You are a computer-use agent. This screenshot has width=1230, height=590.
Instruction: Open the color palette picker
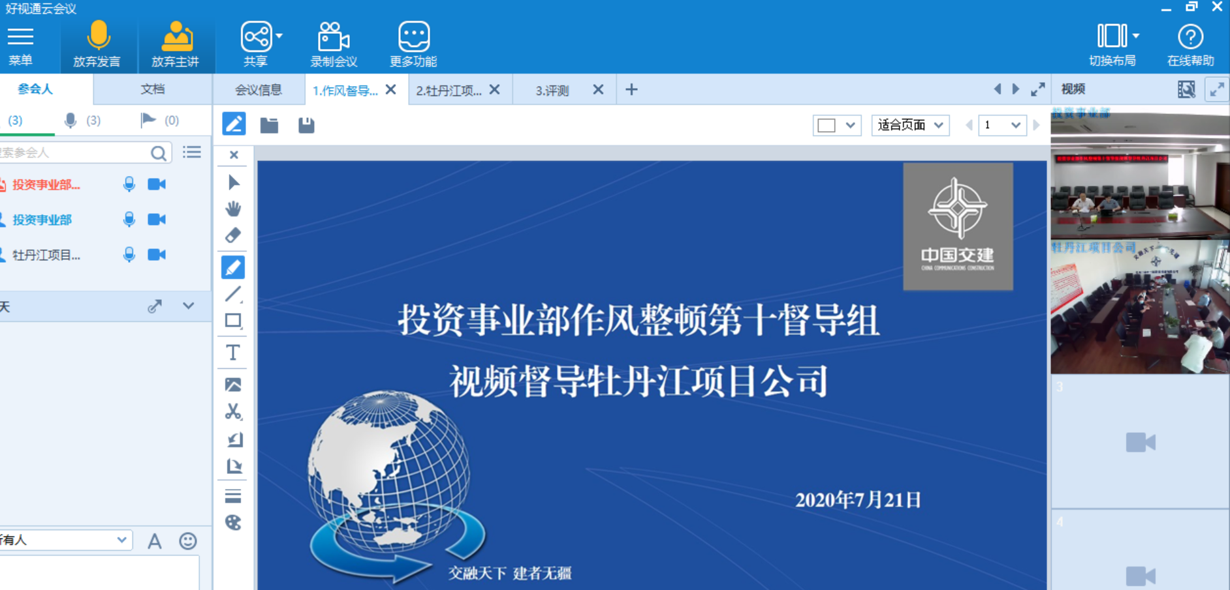(x=233, y=523)
